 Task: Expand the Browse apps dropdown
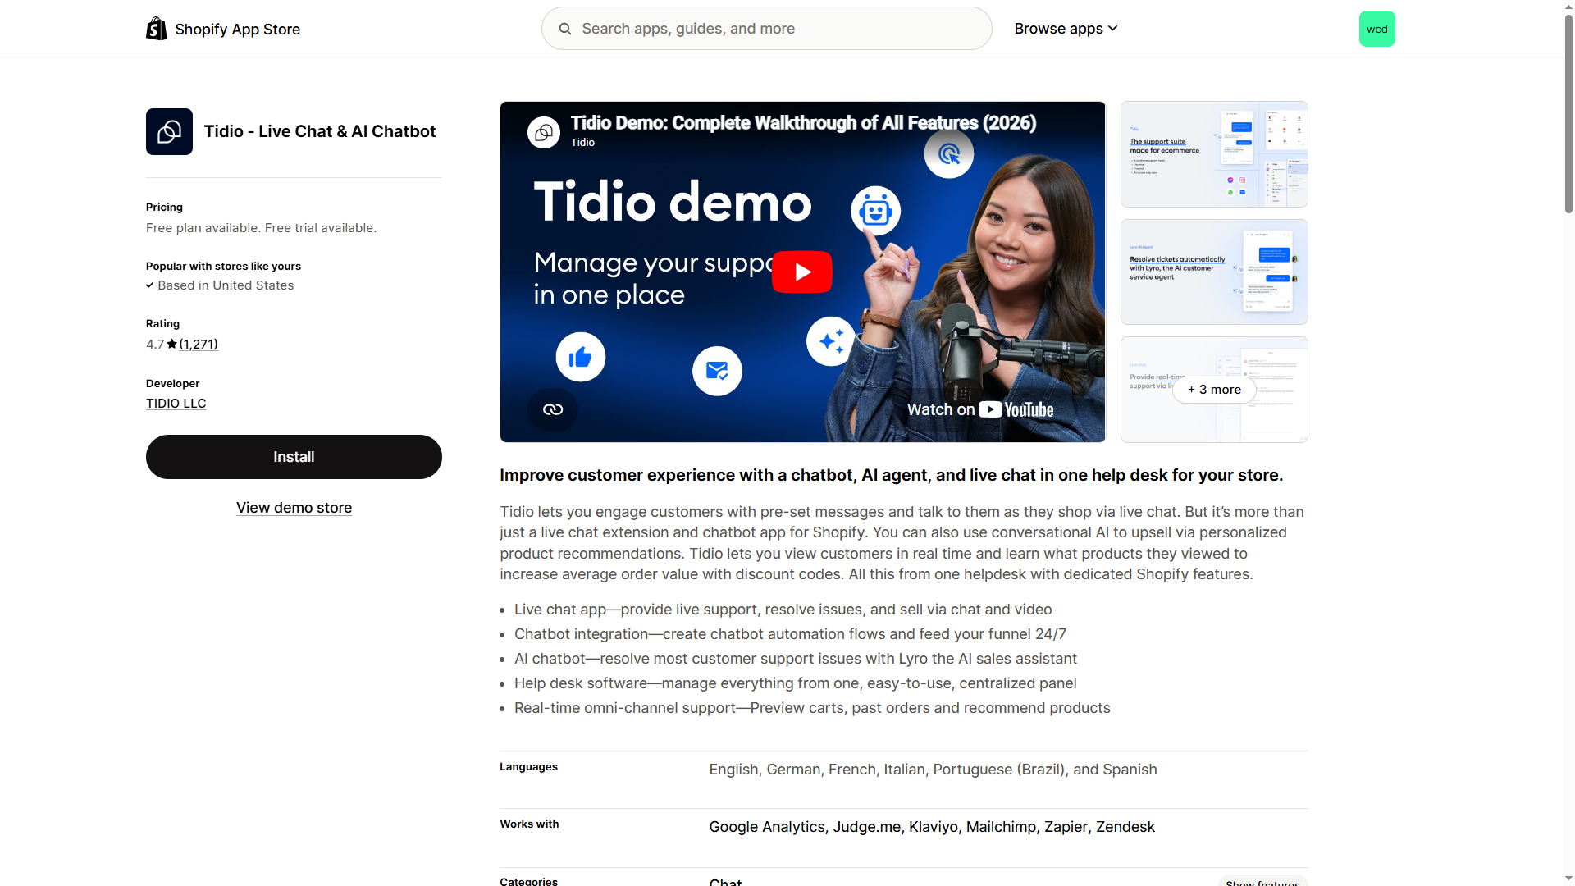[1066, 29]
